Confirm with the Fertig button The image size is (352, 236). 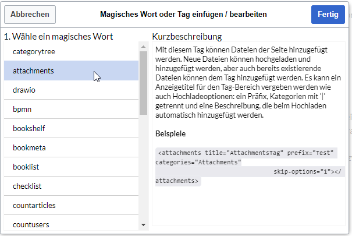click(328, 15)
